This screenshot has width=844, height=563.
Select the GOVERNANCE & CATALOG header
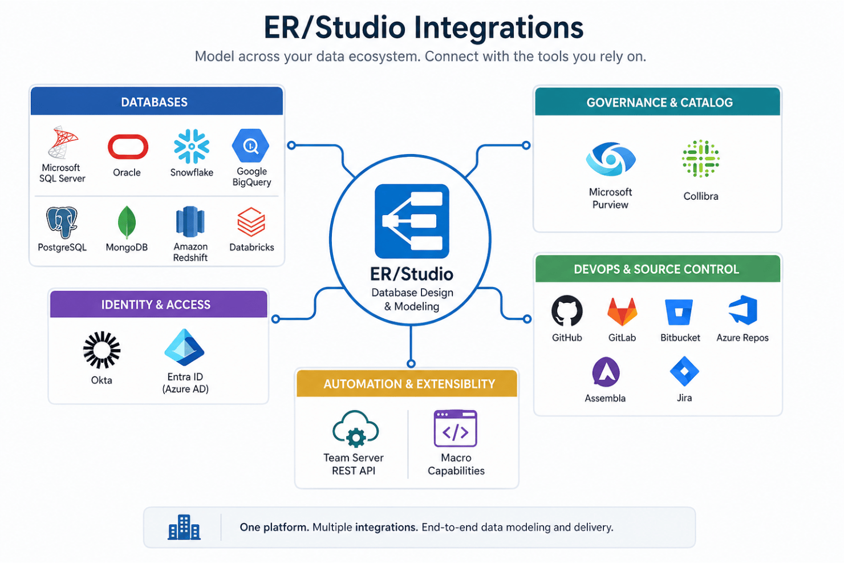(658, 102)
